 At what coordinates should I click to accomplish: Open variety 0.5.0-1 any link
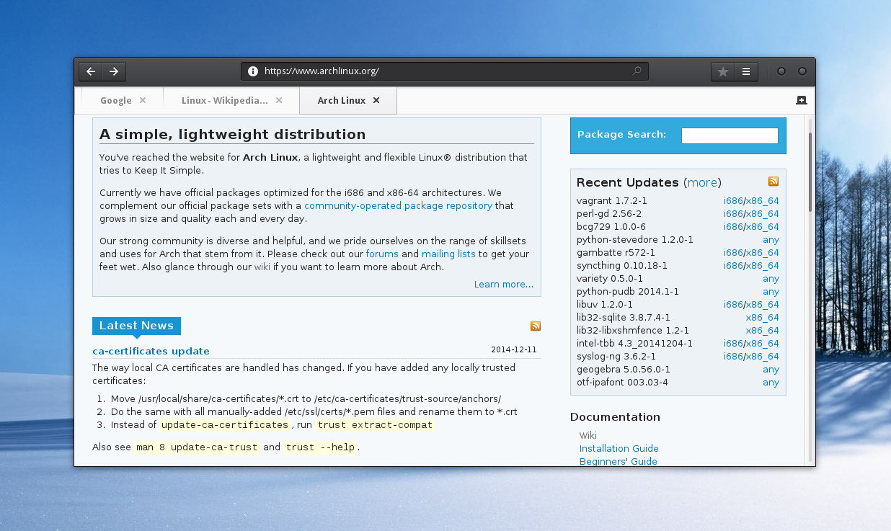pyautogui.click(x=771, y=279)
